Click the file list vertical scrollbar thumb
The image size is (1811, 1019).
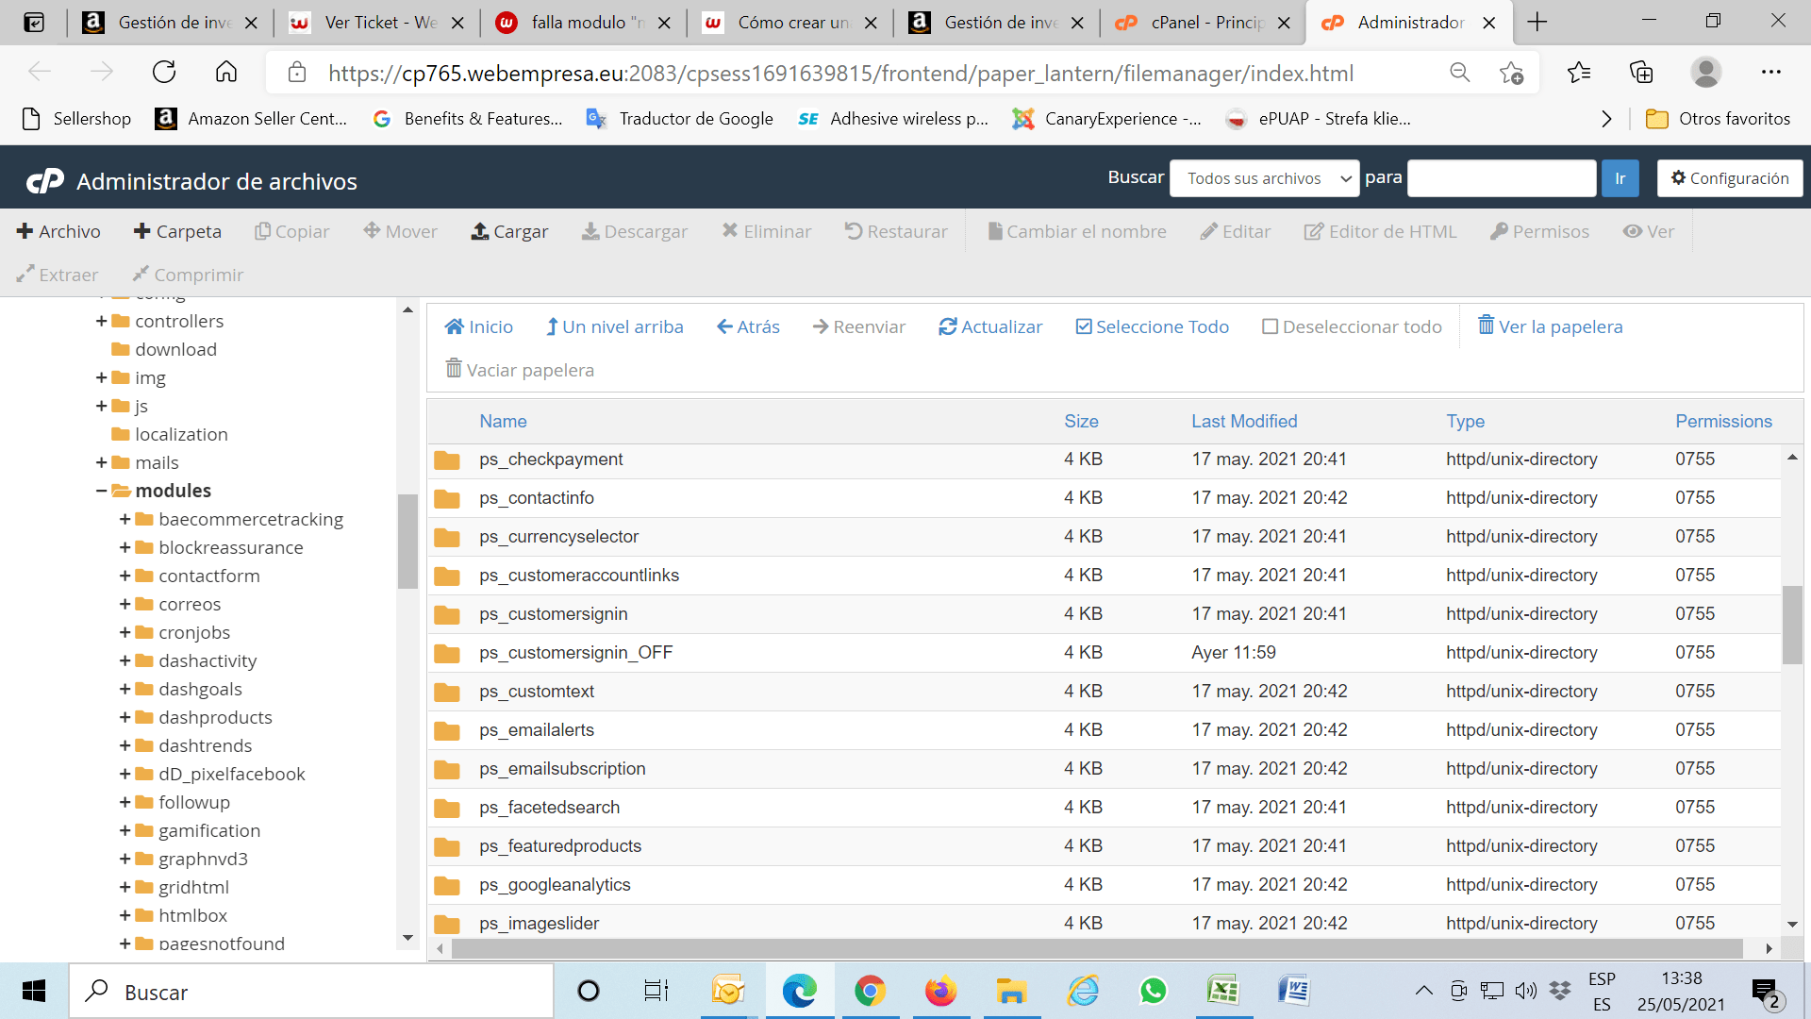[1792, 625]
